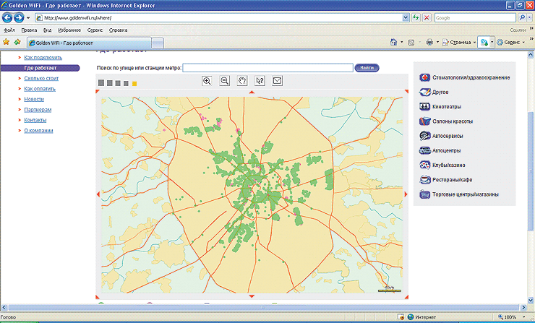Open the Как подключить link
This screenshot has width=535, height=323.
43,57
